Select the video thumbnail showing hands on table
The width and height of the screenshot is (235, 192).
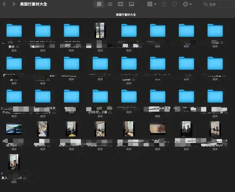(157, 129)
